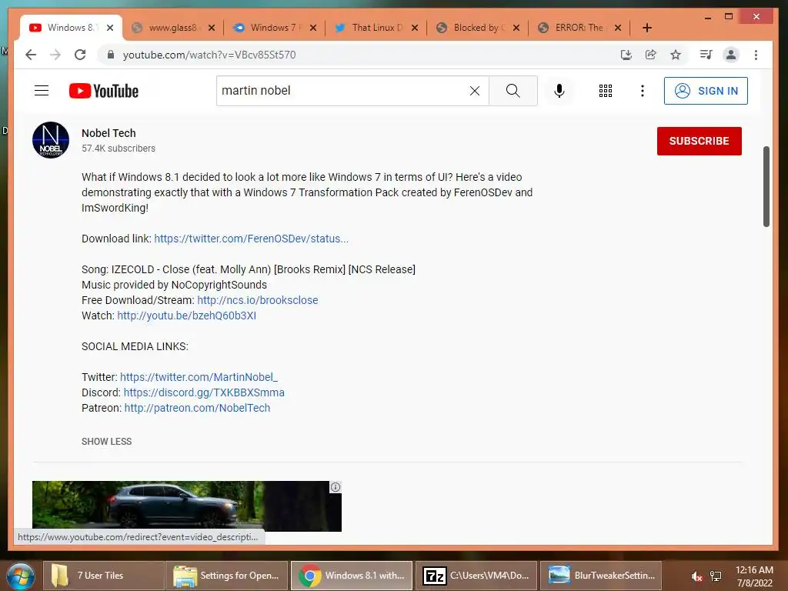
Task: Switch to BlurTweakerSettings taskbar window
Action: point(600,576)
